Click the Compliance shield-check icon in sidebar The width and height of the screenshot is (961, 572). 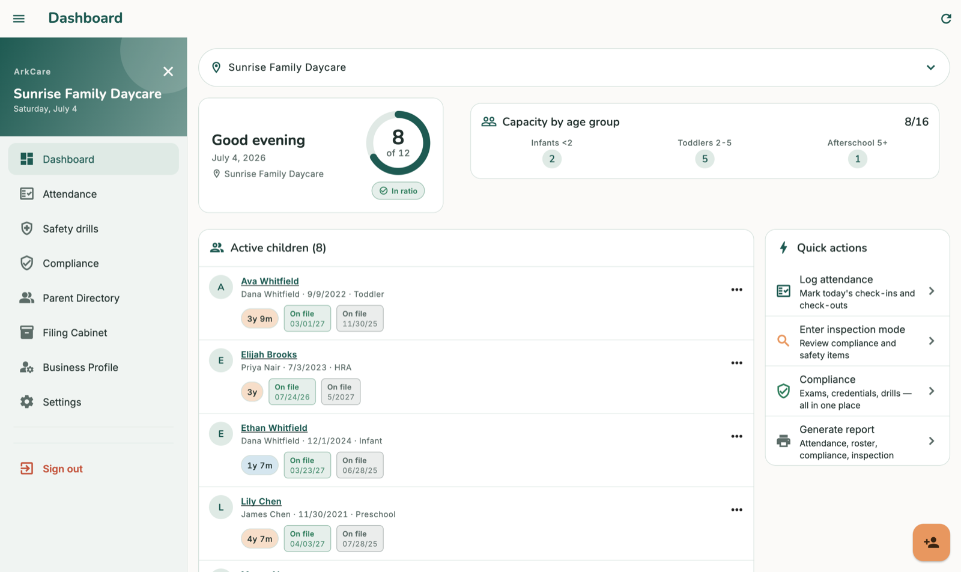pyautogui.click(x=27, y=263)
